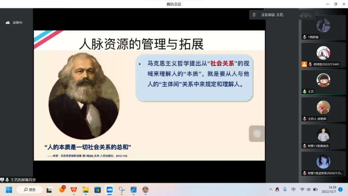Image resolution: width=348 pixels, height=196 pixels.
Task: Open the network and volume quick settings flyout
Action: [x=308, y=190]
